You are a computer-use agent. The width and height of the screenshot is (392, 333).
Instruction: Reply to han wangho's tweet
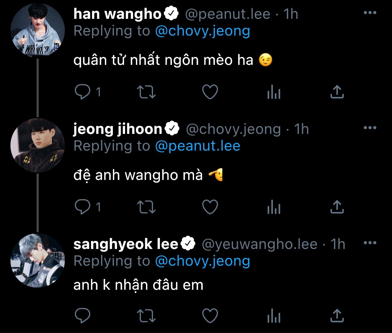pyautogui.click(x=83, y=92)
